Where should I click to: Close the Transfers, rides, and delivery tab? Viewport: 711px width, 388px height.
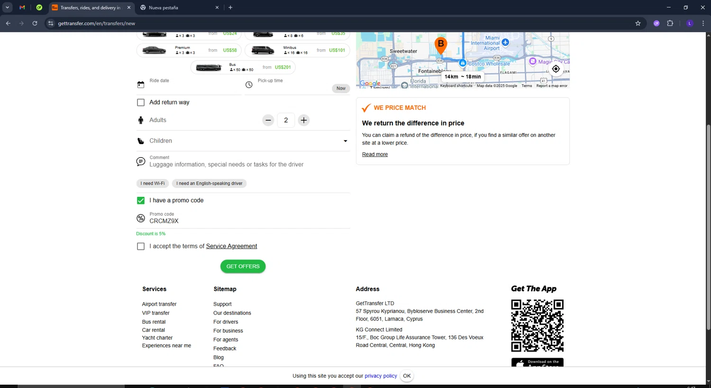(x=129, y=8)
